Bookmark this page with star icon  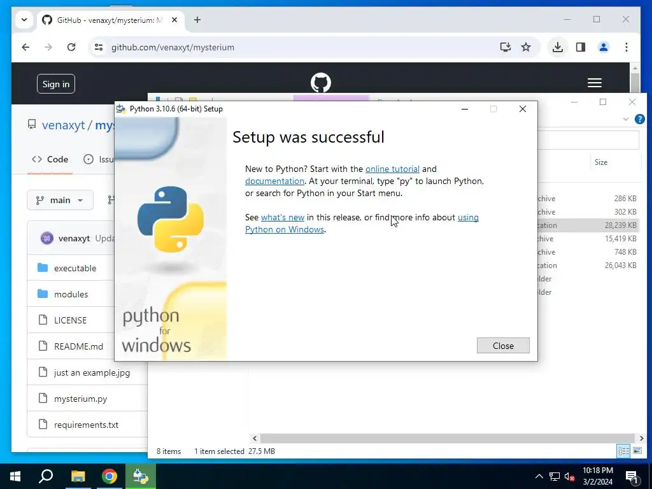[x=526, y=47]
